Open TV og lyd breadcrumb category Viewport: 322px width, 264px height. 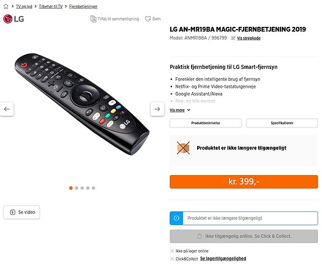point(24,7)
